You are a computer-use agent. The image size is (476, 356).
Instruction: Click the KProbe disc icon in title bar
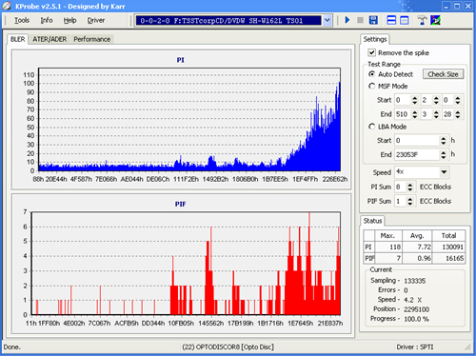point(7,6)
